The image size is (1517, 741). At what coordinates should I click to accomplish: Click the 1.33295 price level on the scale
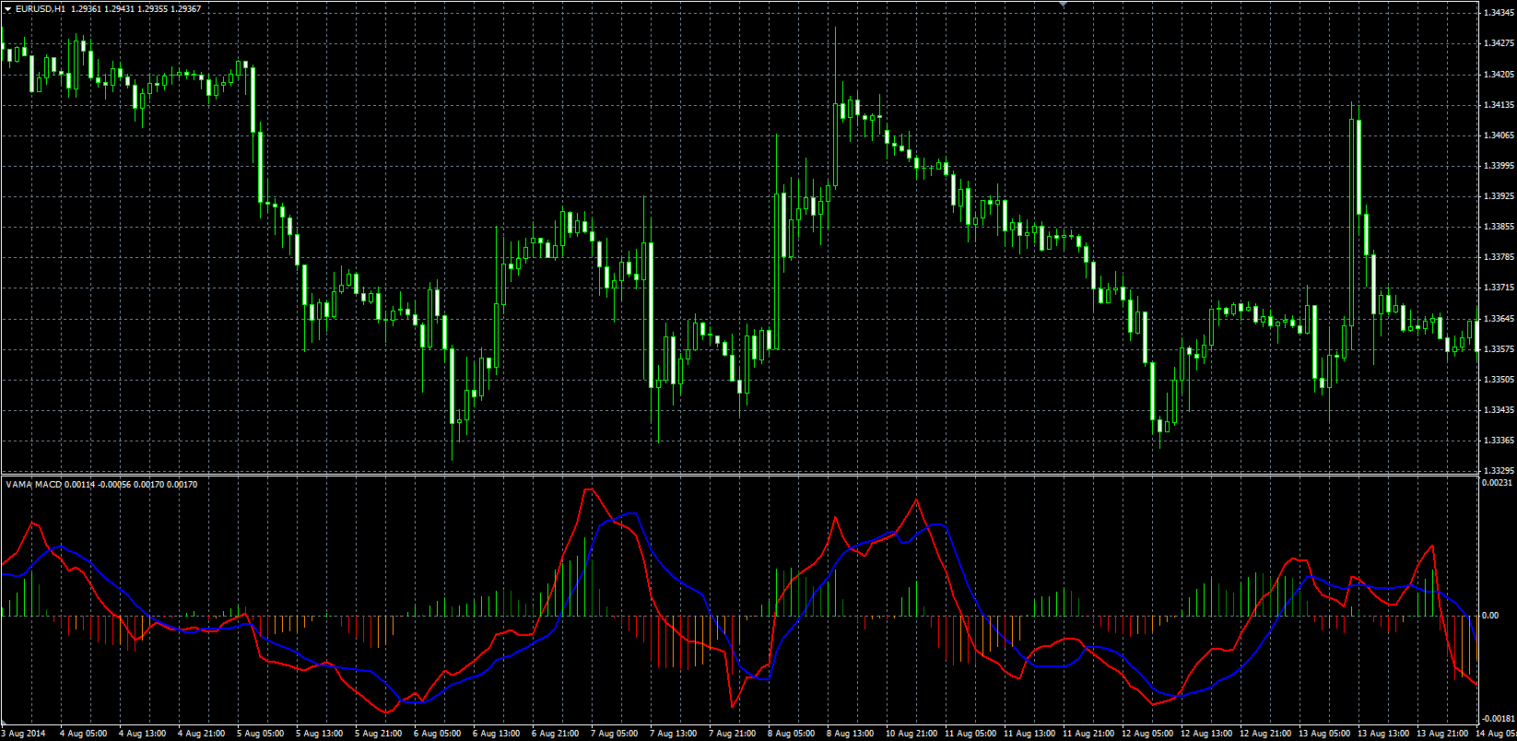(x=1499, y=470)
